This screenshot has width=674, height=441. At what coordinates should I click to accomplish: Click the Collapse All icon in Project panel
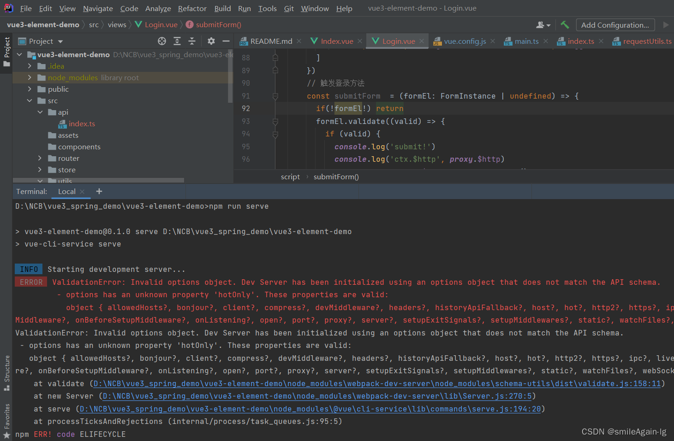[191, 41]
